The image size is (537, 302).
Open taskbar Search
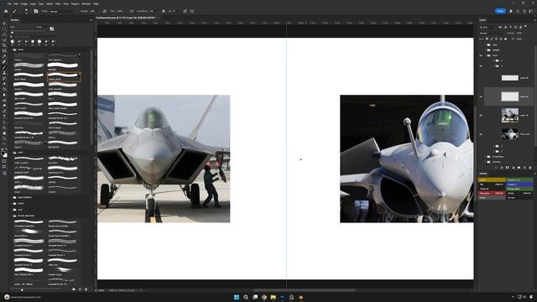[246, 297]
